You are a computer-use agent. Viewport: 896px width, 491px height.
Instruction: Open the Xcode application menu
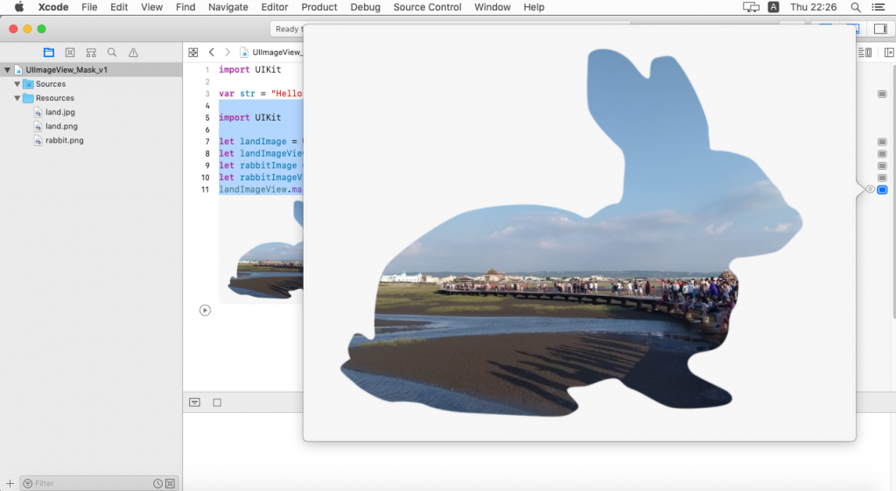pos(53,7)
